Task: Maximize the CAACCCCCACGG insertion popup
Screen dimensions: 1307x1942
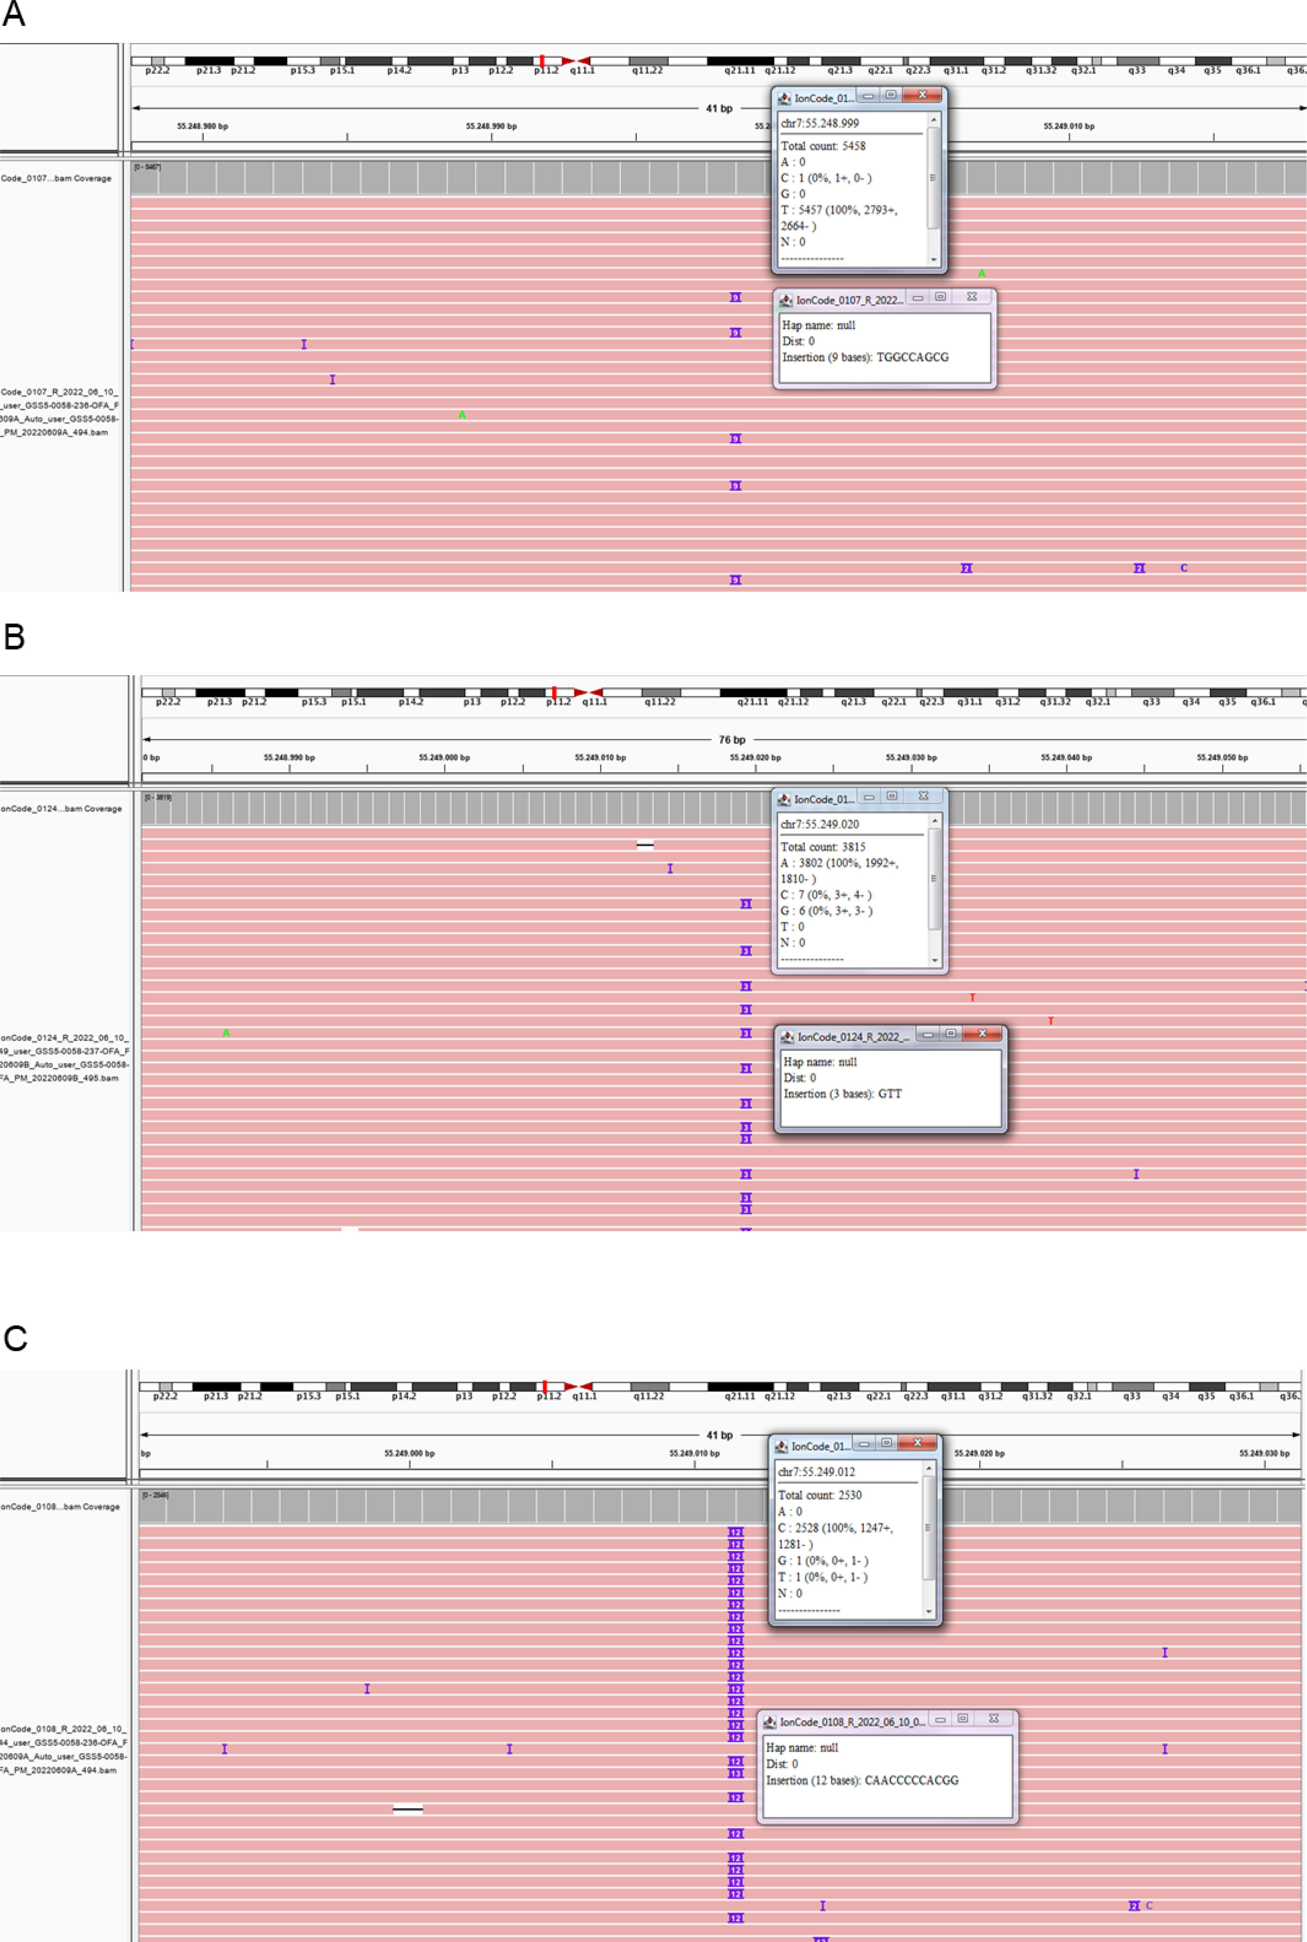Action: click(963, 1719)
